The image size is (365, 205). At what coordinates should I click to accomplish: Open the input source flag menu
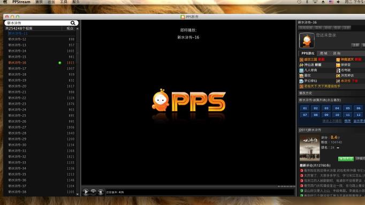331,2
